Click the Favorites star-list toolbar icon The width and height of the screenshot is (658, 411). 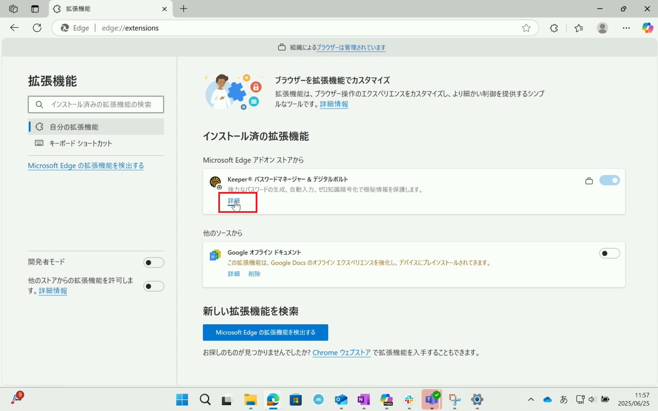(579, 28)
